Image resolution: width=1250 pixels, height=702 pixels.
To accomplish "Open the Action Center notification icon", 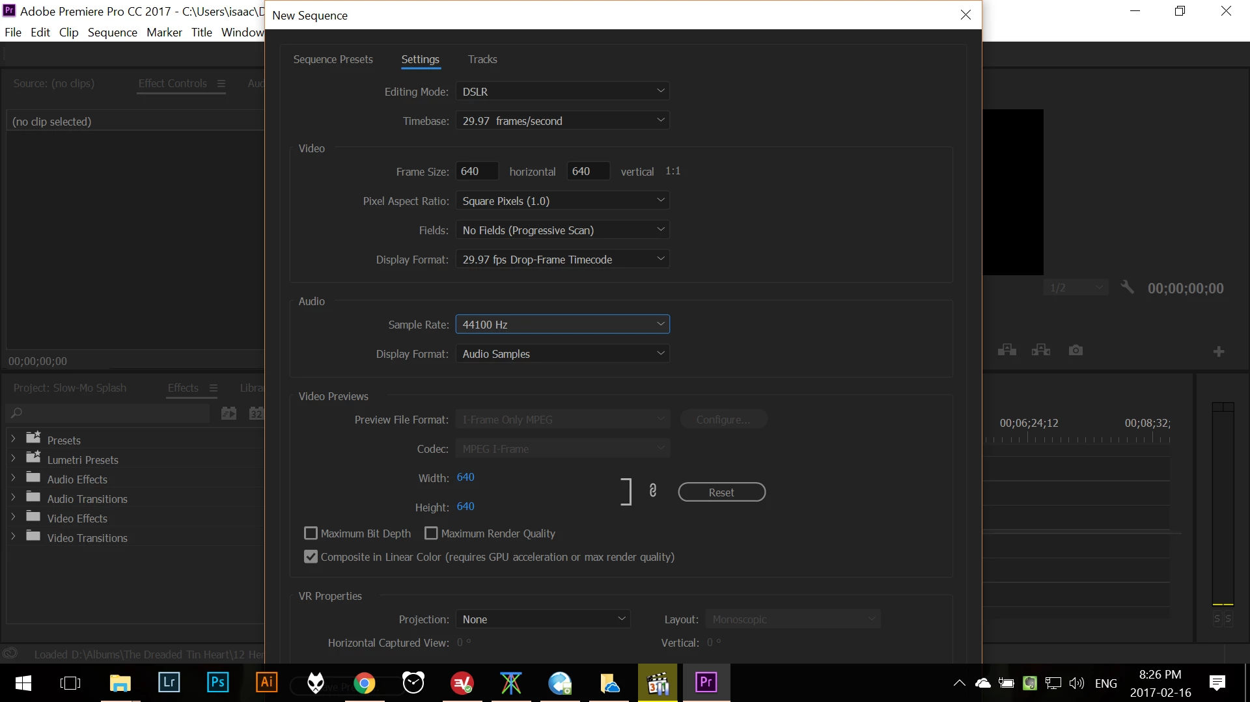I will coord(1217,683).
